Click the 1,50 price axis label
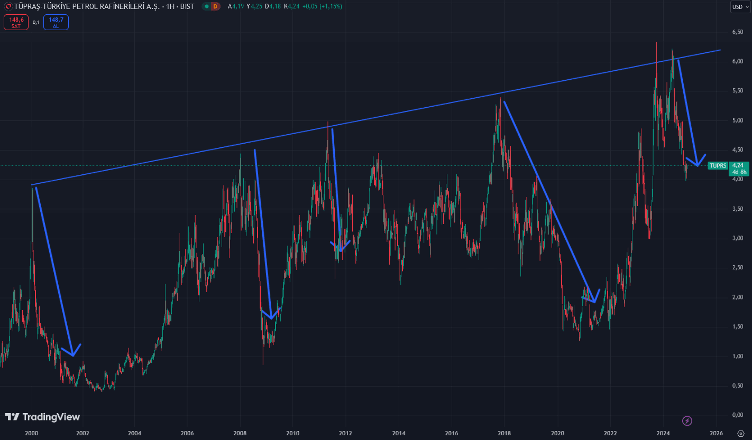 pos(738,326)
